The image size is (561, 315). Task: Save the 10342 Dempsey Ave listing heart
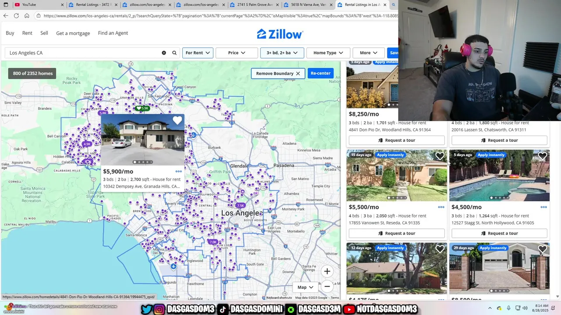point(177,121)
